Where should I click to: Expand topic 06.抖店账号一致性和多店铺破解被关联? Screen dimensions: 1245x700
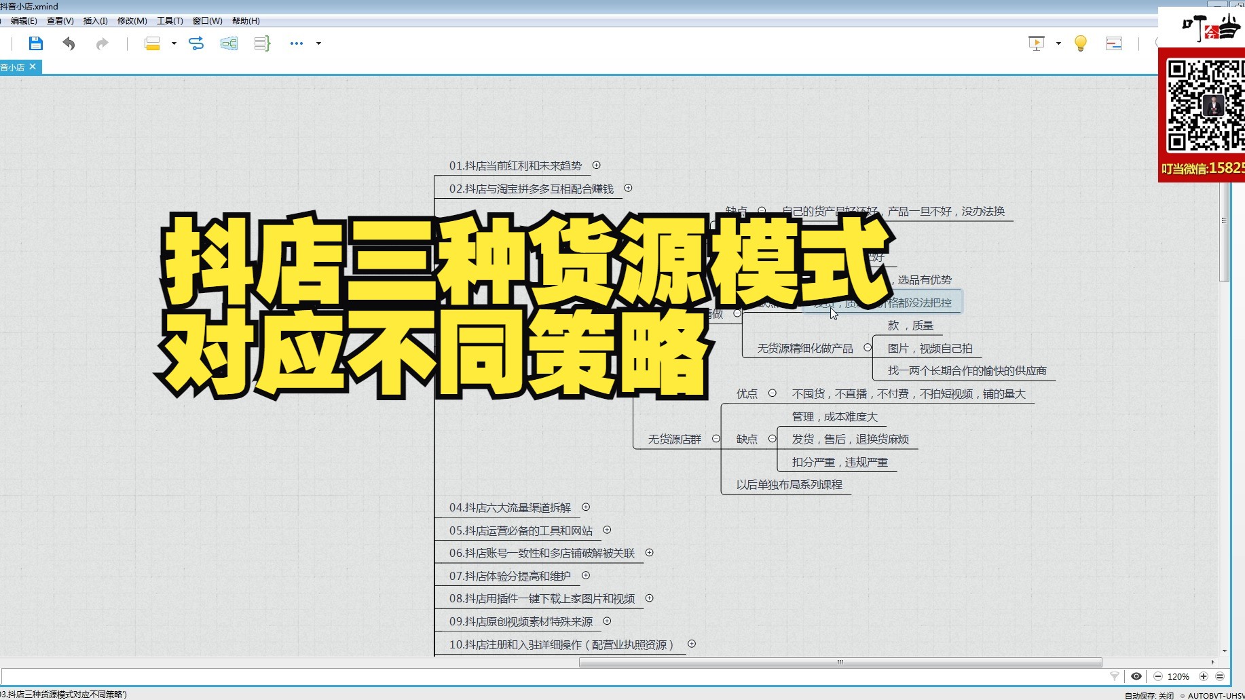tap(649, 553)
